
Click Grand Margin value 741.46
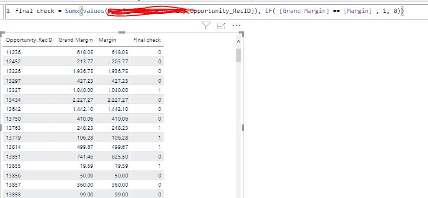tap(85, 156)
